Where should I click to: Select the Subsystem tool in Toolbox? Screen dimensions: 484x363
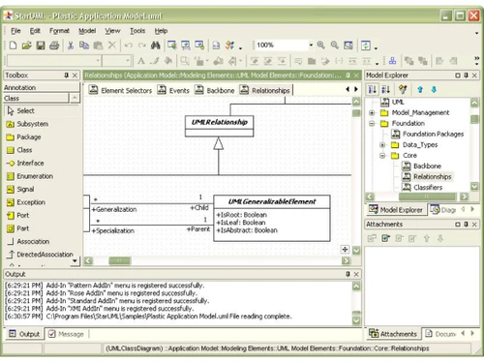click(x=28, y=124)
